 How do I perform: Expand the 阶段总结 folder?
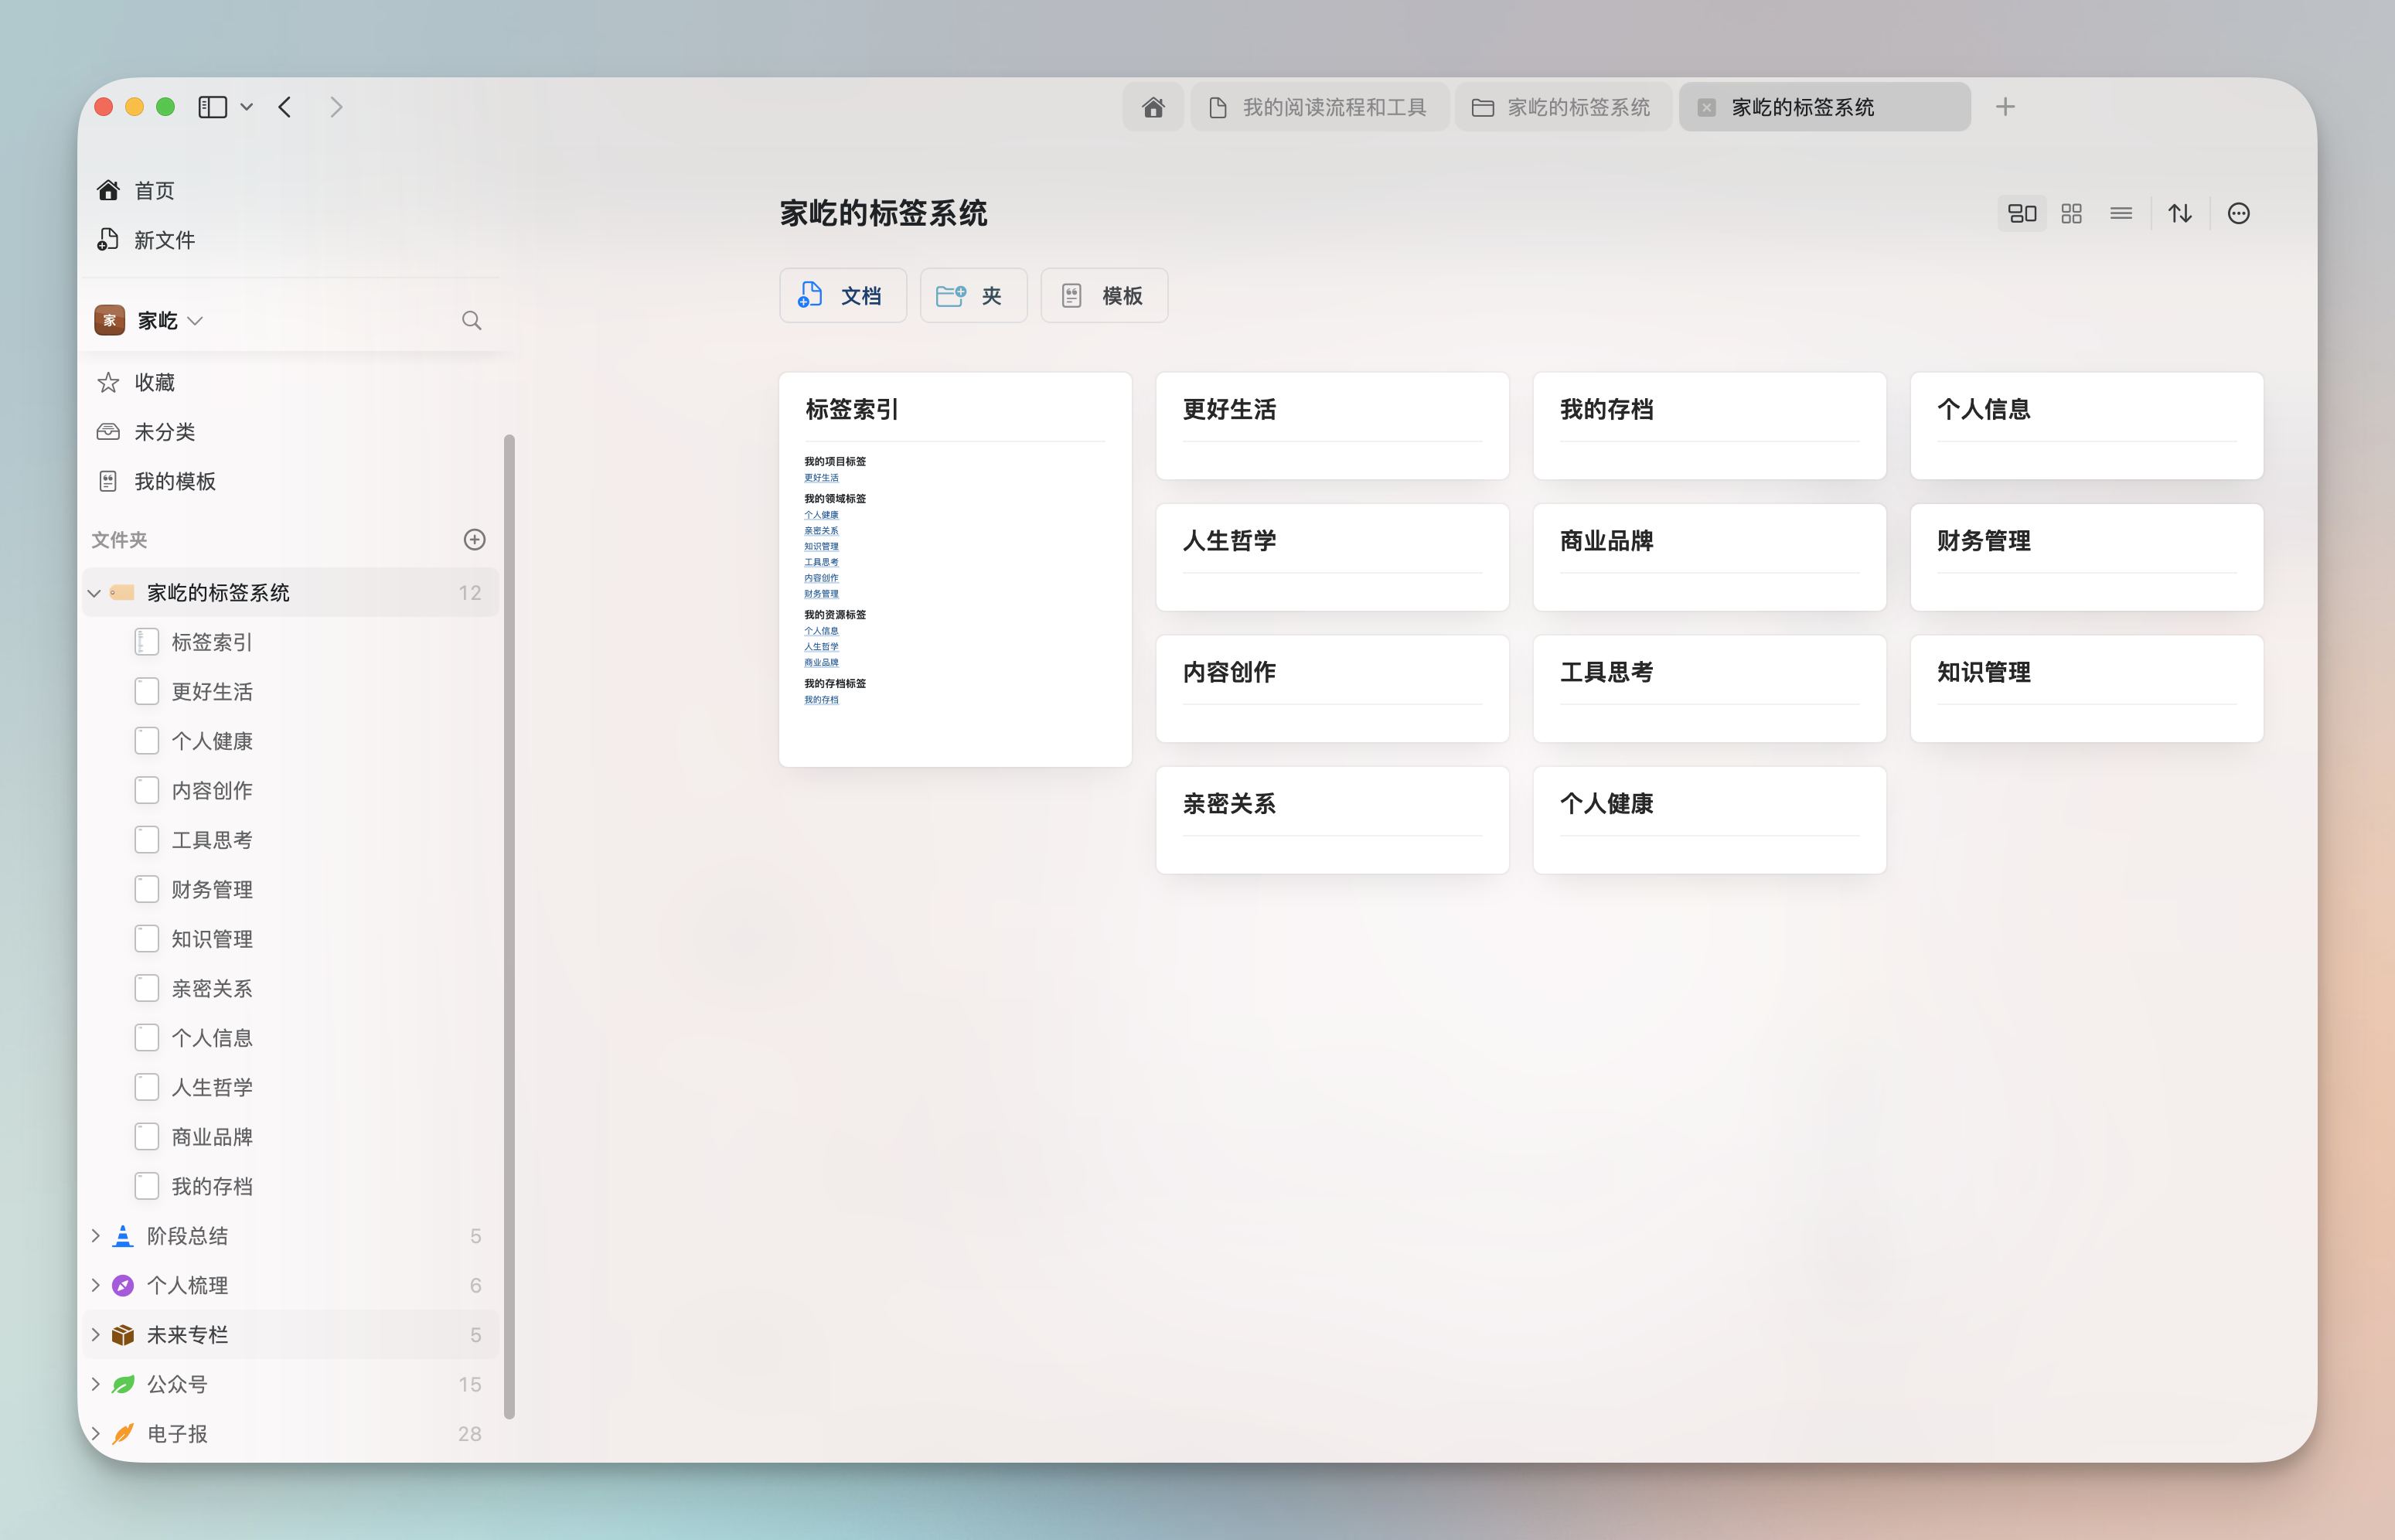tap(96, 1236)
